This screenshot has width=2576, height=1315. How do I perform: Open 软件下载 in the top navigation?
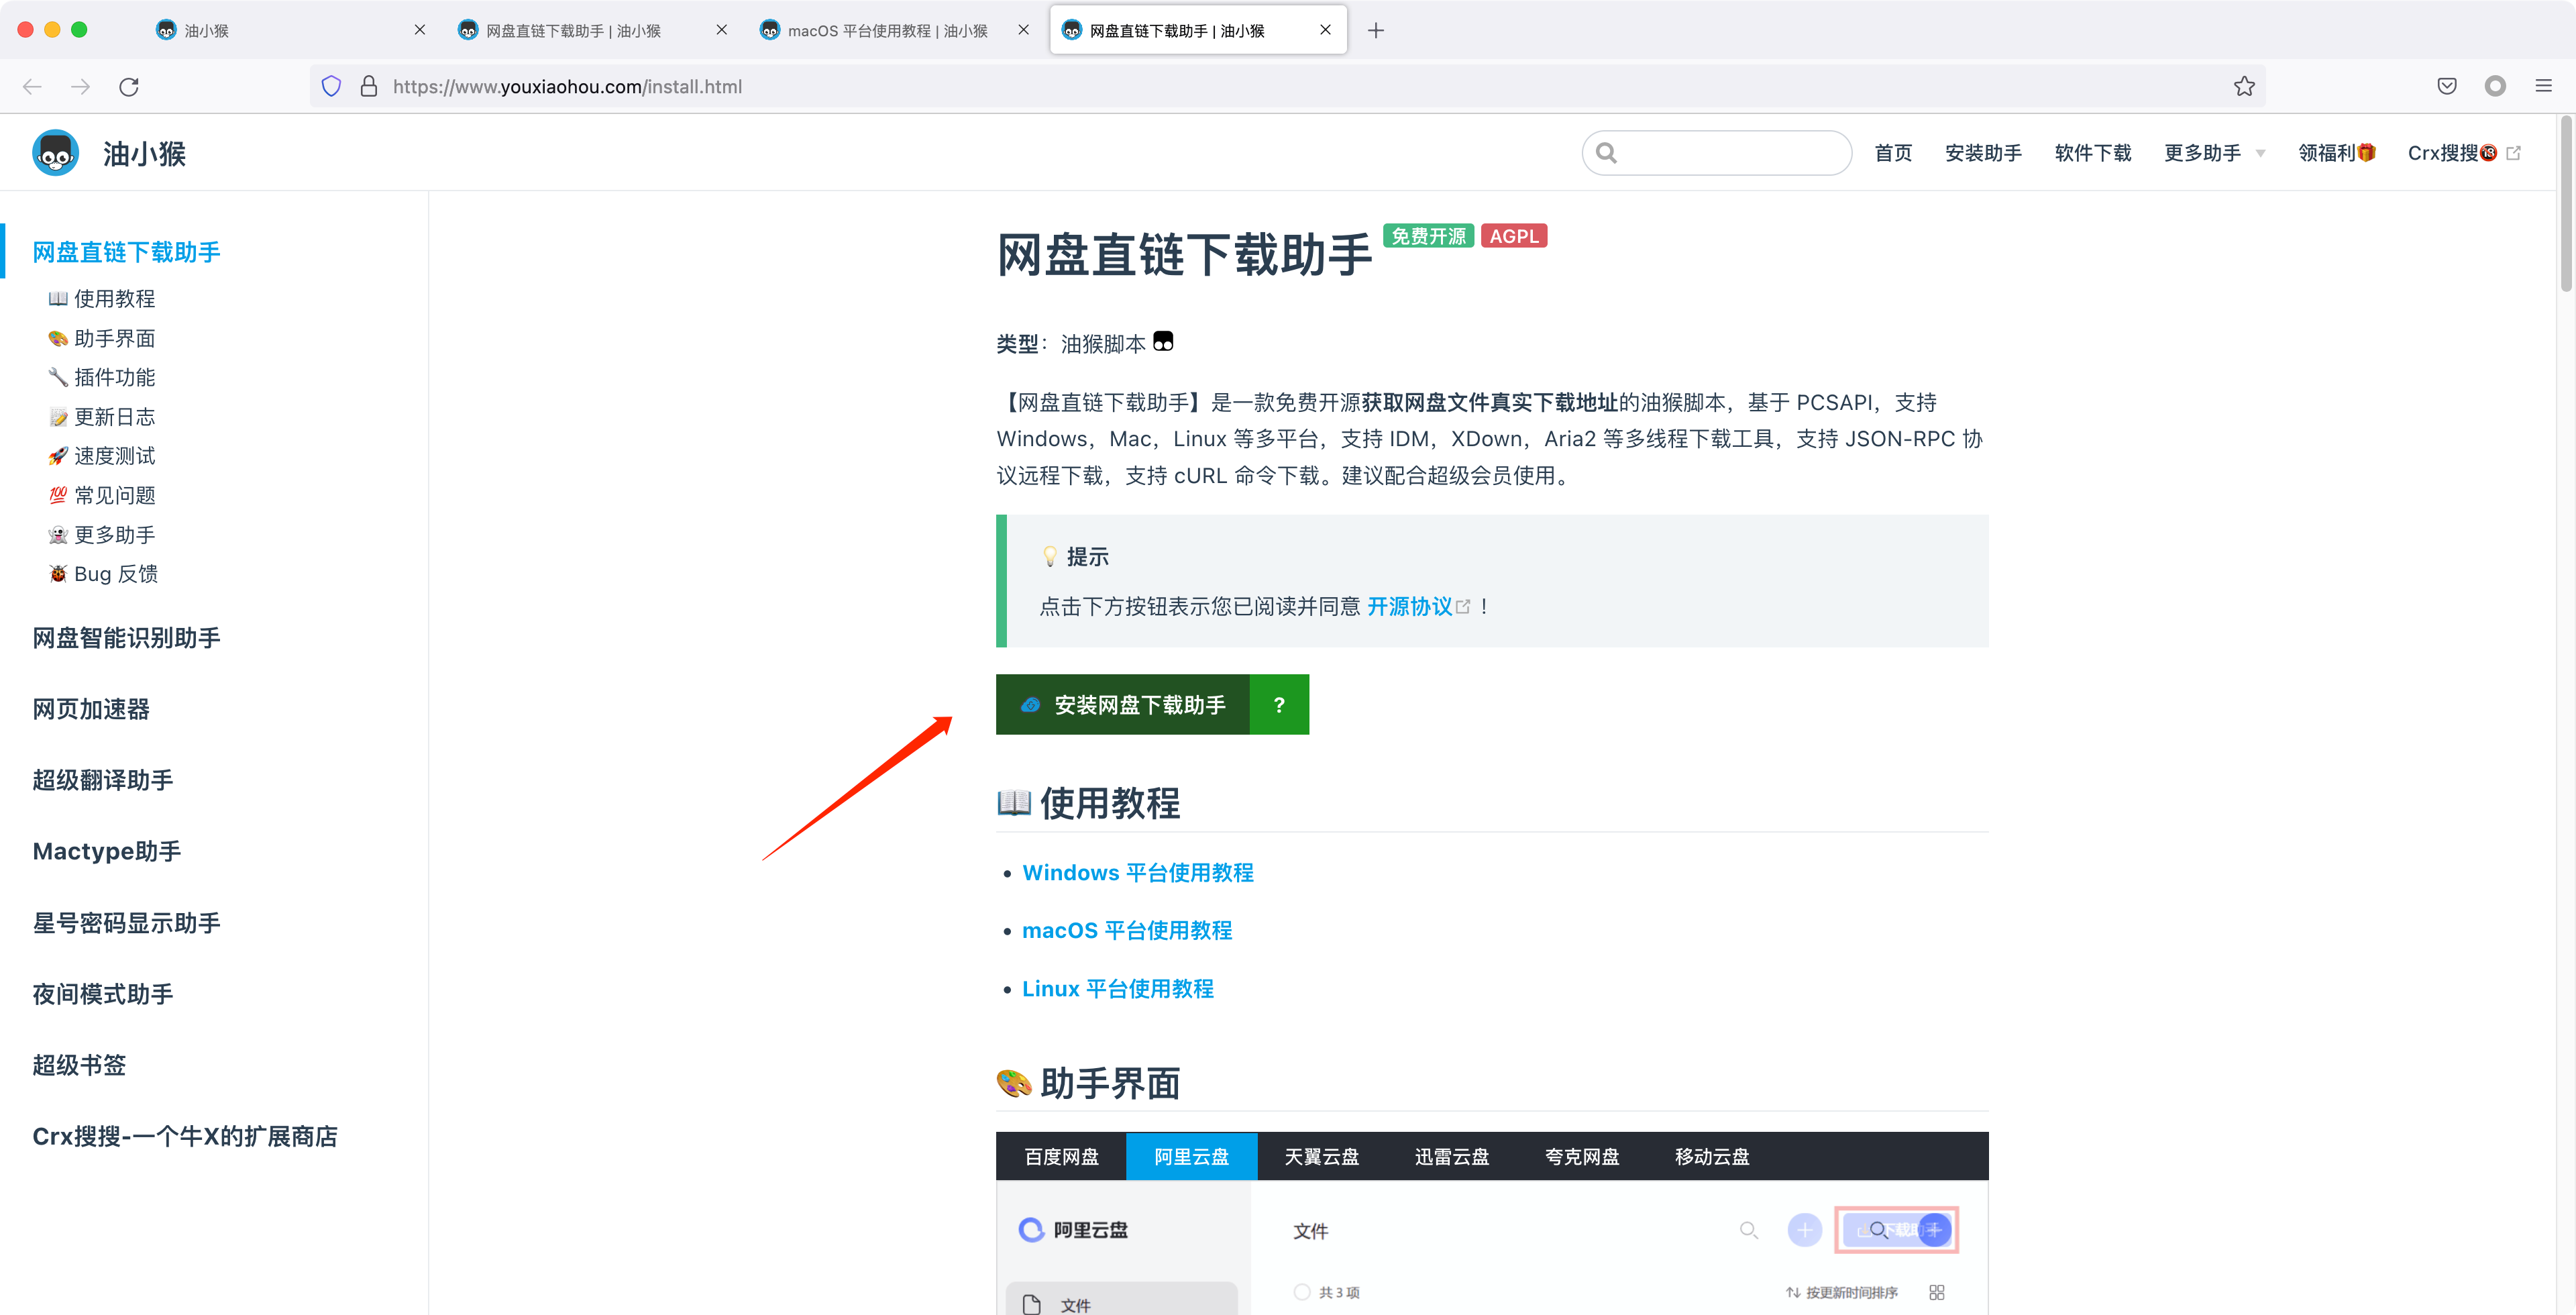pos(2093,153)
